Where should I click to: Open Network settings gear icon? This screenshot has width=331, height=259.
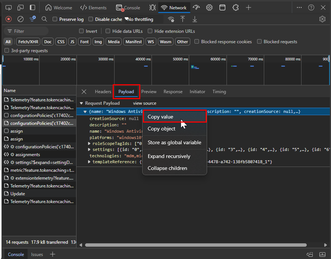pyautogui.click(x=322, y=19)
